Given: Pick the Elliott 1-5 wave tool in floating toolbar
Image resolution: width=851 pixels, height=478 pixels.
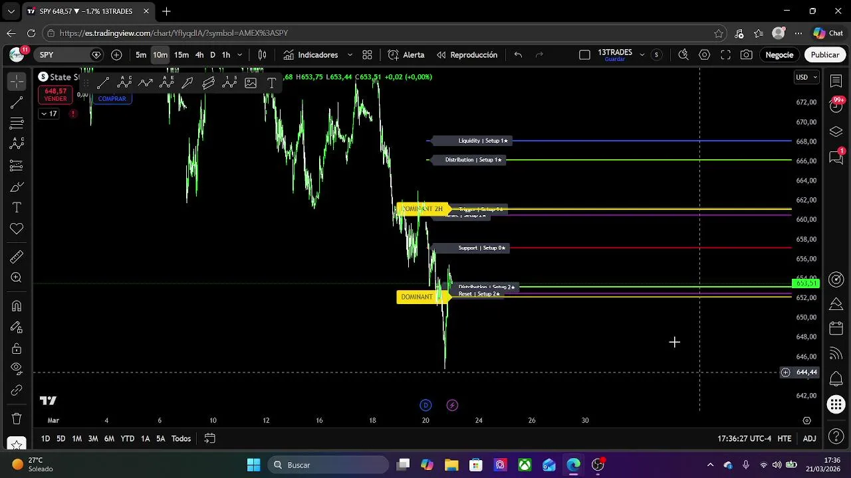Looking at the screenshot, I should pyautogui.click(x=229, y=83).
